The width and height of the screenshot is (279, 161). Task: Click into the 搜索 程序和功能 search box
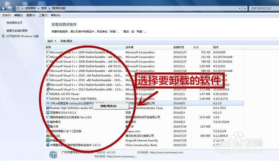click(x=263, y=8)
